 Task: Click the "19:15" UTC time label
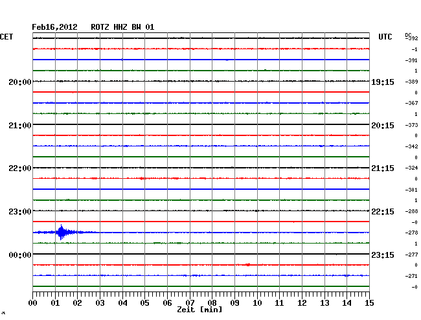(383, 82)
